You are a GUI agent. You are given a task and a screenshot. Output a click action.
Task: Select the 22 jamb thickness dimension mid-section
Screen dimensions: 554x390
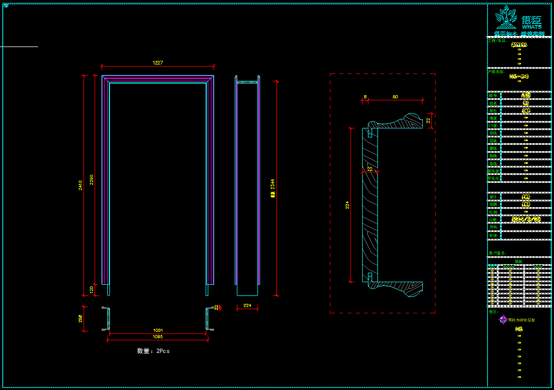[370, 169]
